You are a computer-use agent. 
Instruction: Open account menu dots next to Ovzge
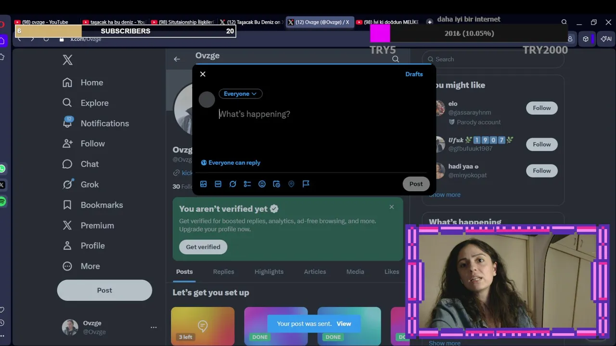tap(154, 327)
